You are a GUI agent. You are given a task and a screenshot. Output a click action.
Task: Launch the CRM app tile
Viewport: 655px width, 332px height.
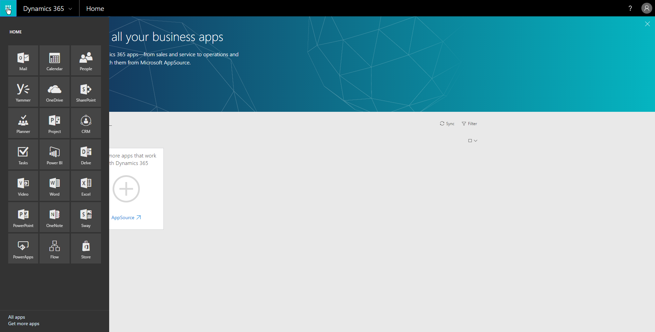click(86, 123)
